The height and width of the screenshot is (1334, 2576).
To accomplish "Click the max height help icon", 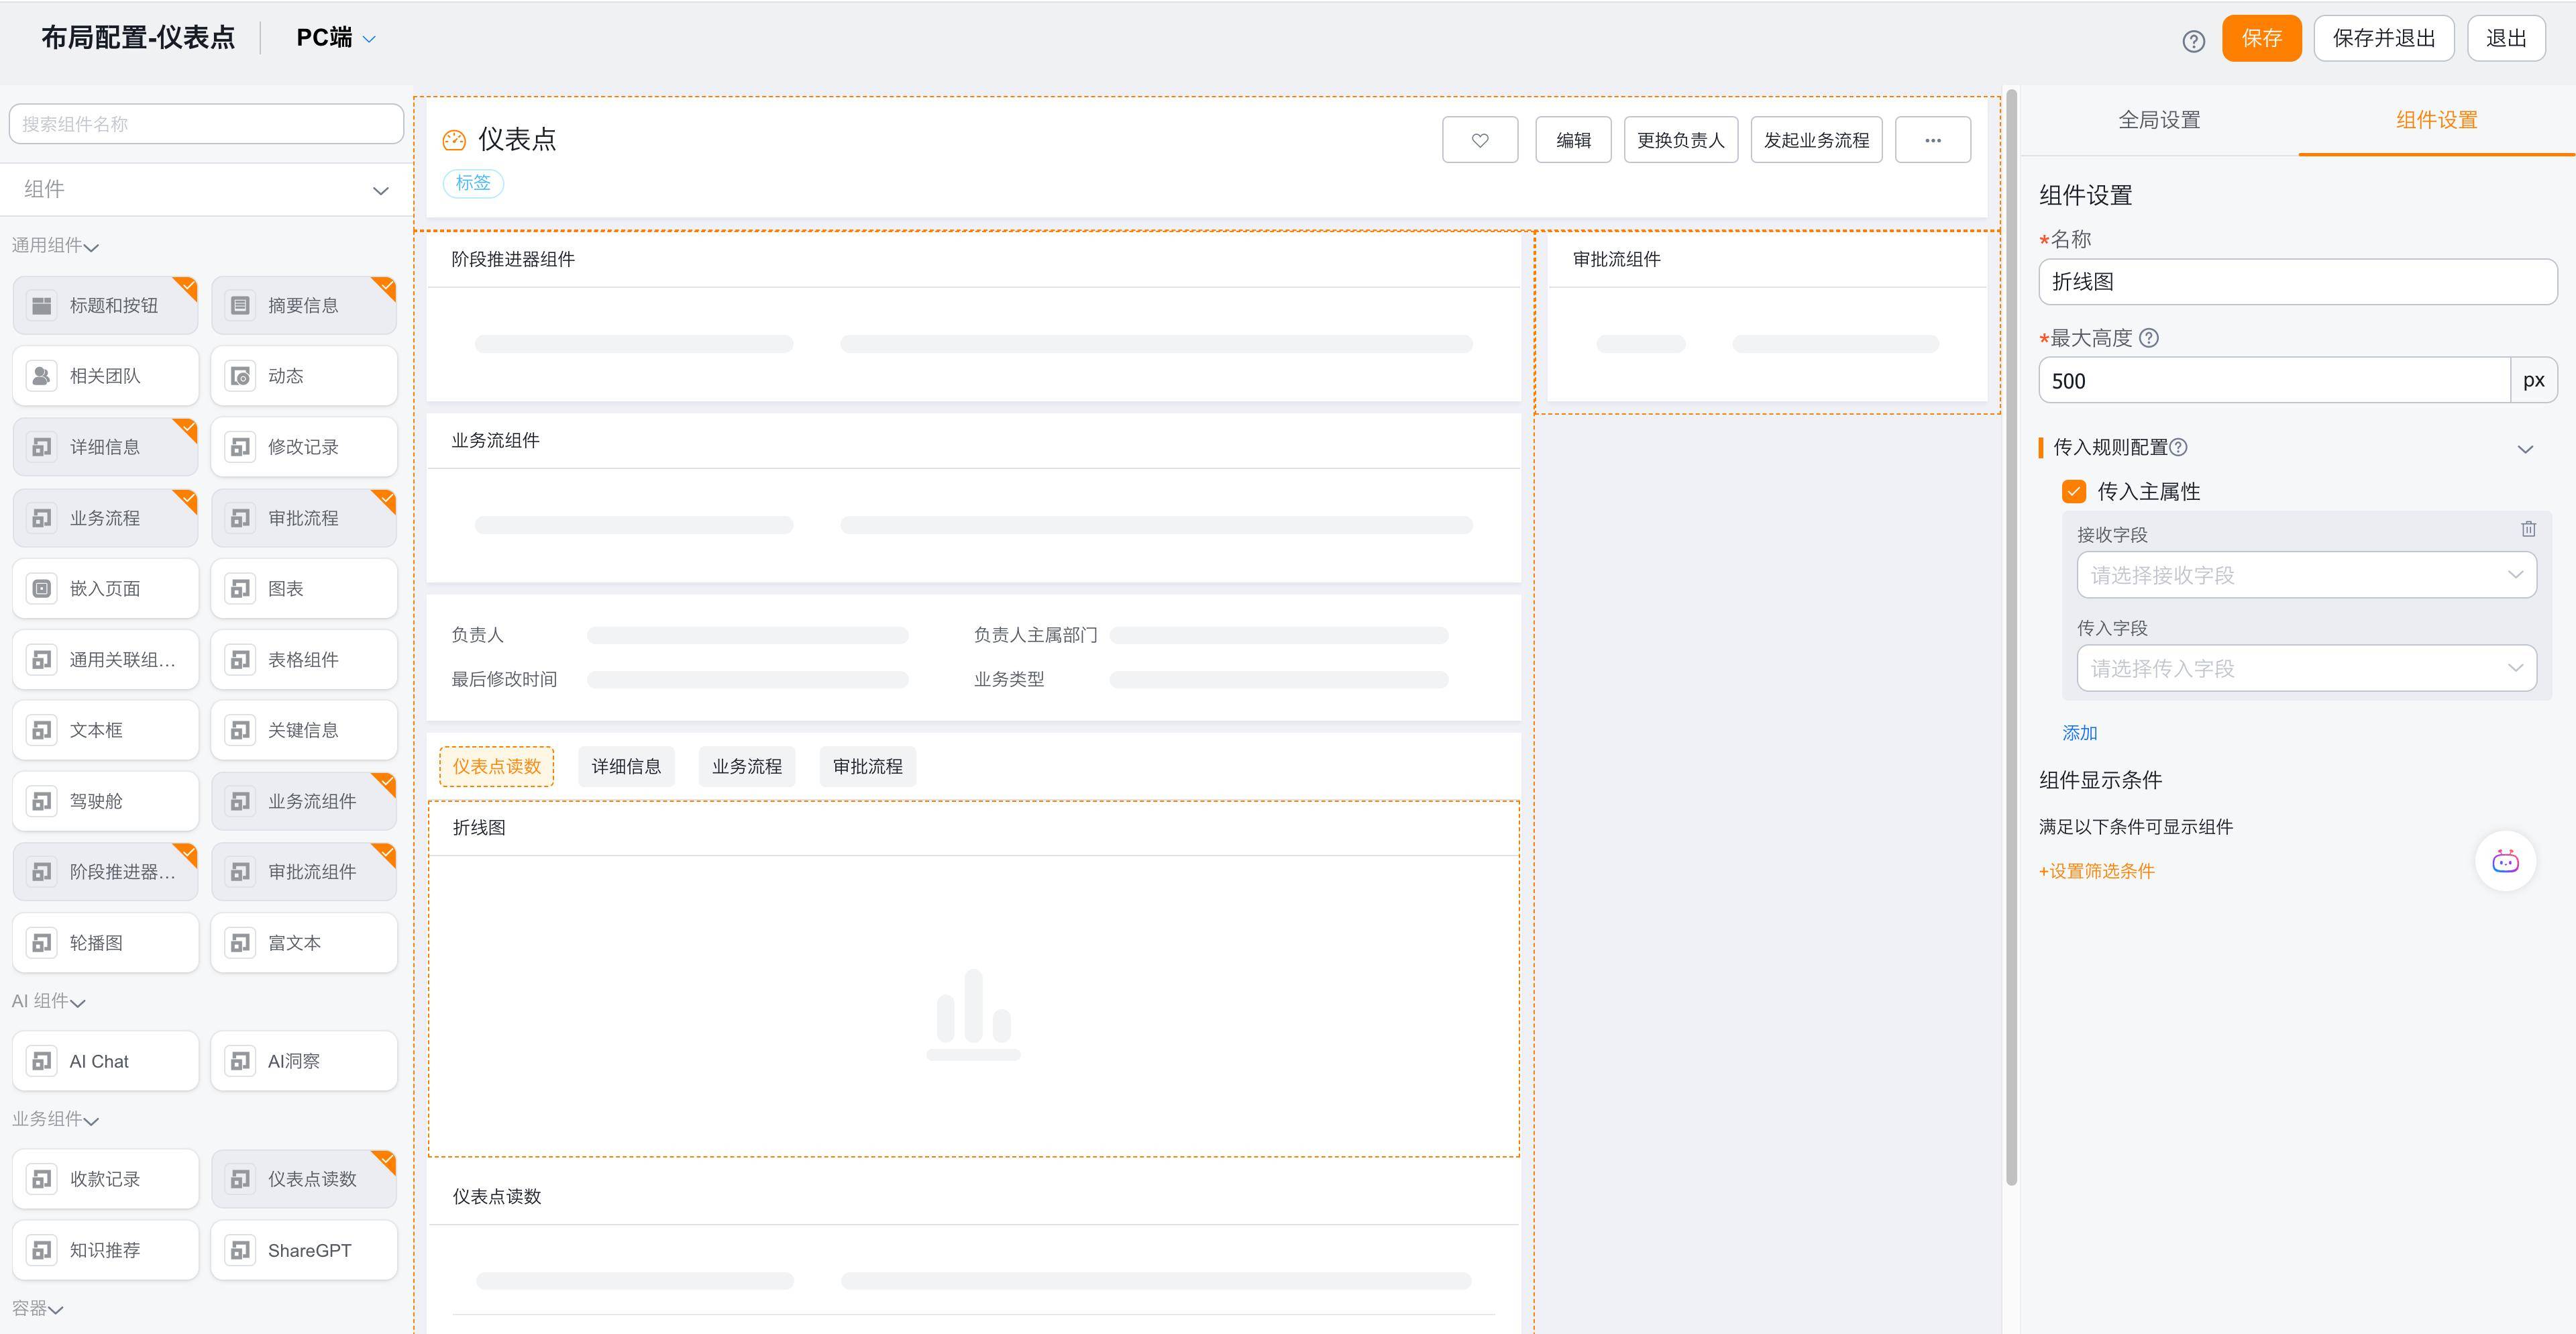I will coord(2149,338).
